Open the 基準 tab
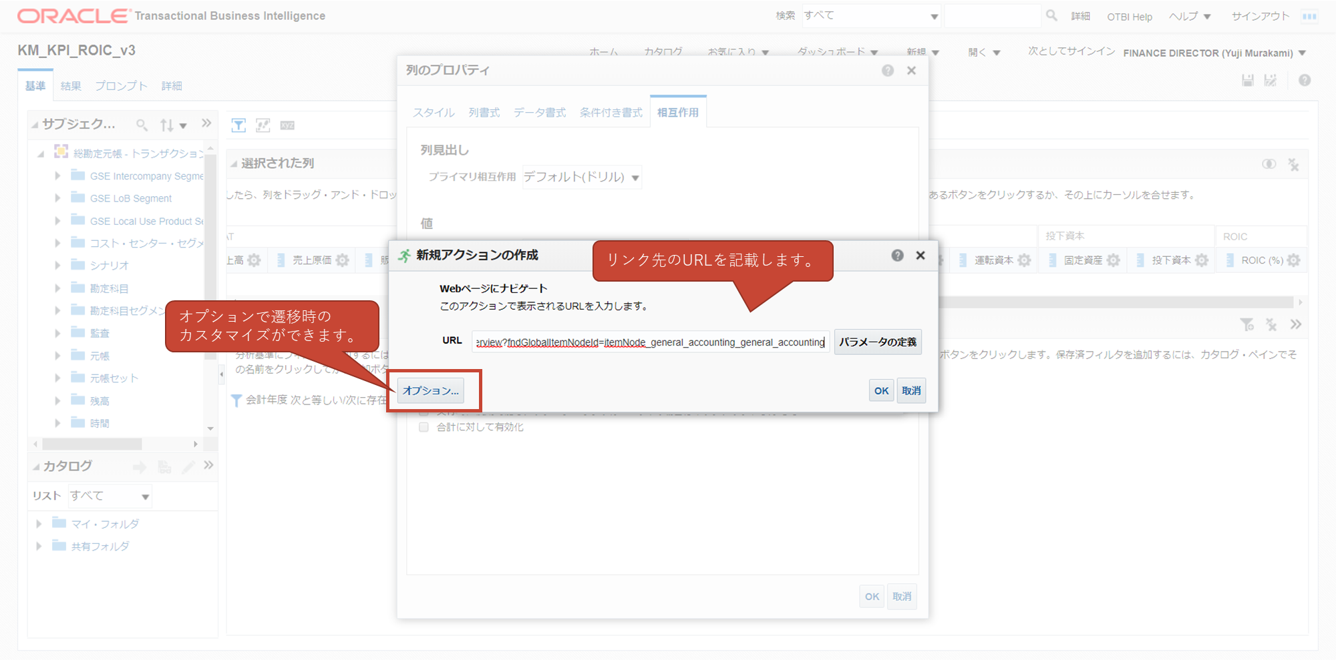Image resolution: width=1336 pixels, height=662 pixels. (x=35, y=85)
